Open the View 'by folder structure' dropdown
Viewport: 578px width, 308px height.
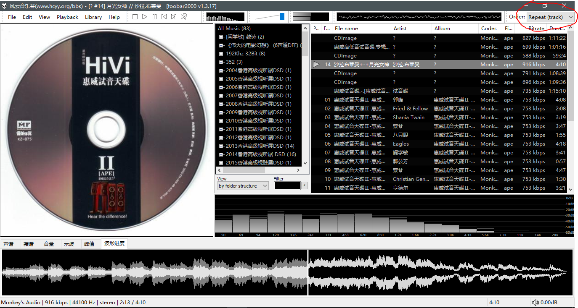point(243,186)
